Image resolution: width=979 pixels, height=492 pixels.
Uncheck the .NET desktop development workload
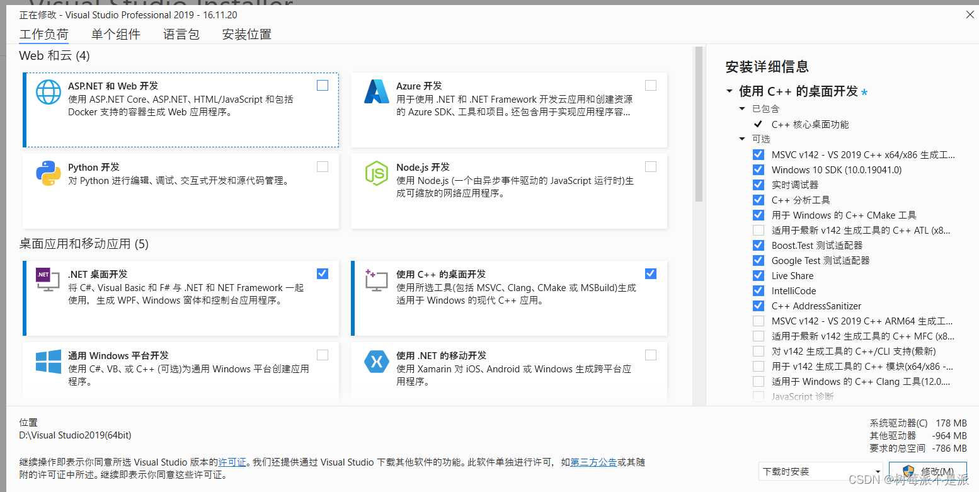(x=323, y=273)
